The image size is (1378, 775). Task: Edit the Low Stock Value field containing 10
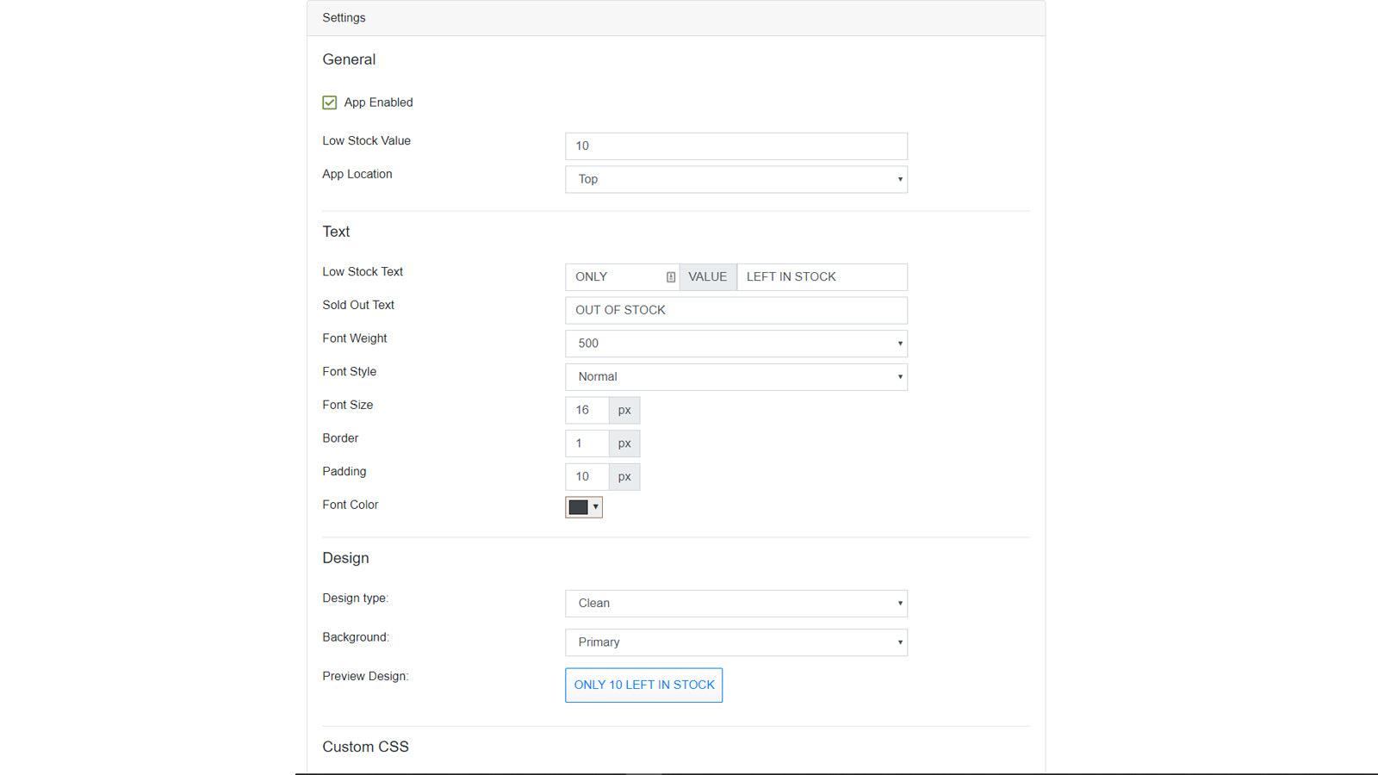736,146
